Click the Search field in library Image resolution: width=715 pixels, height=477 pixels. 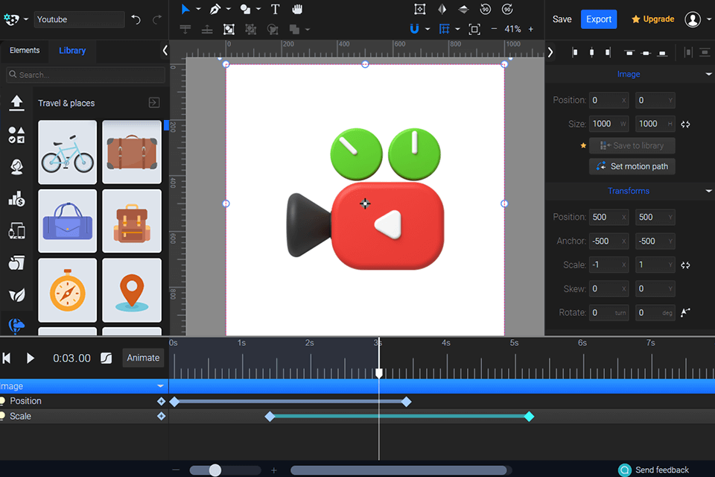pos(86,75)
